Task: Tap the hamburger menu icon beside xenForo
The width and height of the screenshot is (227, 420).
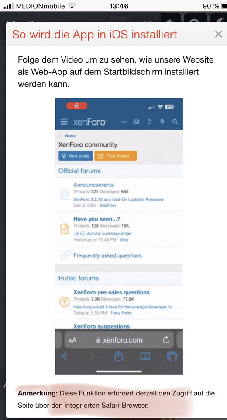Action: [x=64, y=122]
